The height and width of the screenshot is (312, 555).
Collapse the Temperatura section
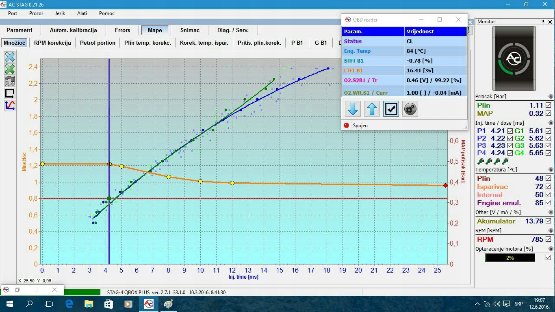[551, 169]
